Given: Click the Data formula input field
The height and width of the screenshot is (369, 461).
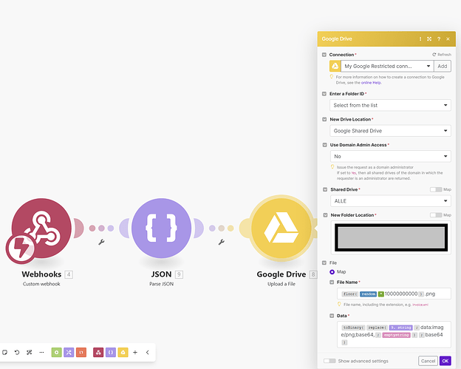Looking at the screenshot, I should click(394, 334).
